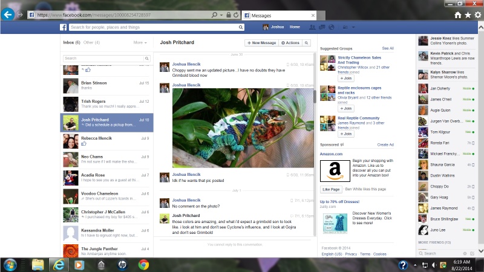Open Rebecca Illencik conversation
The height and width of the screenshot is (272, 484).
pos(106,141)
